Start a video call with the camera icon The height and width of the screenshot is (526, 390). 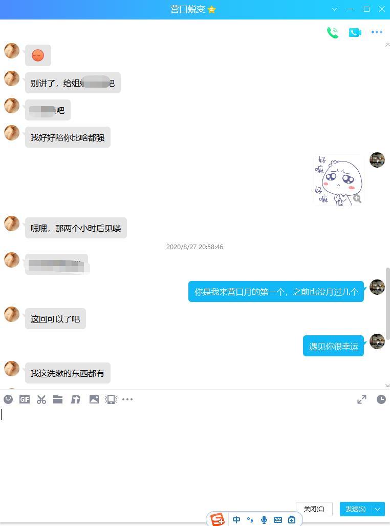point(355,32)
